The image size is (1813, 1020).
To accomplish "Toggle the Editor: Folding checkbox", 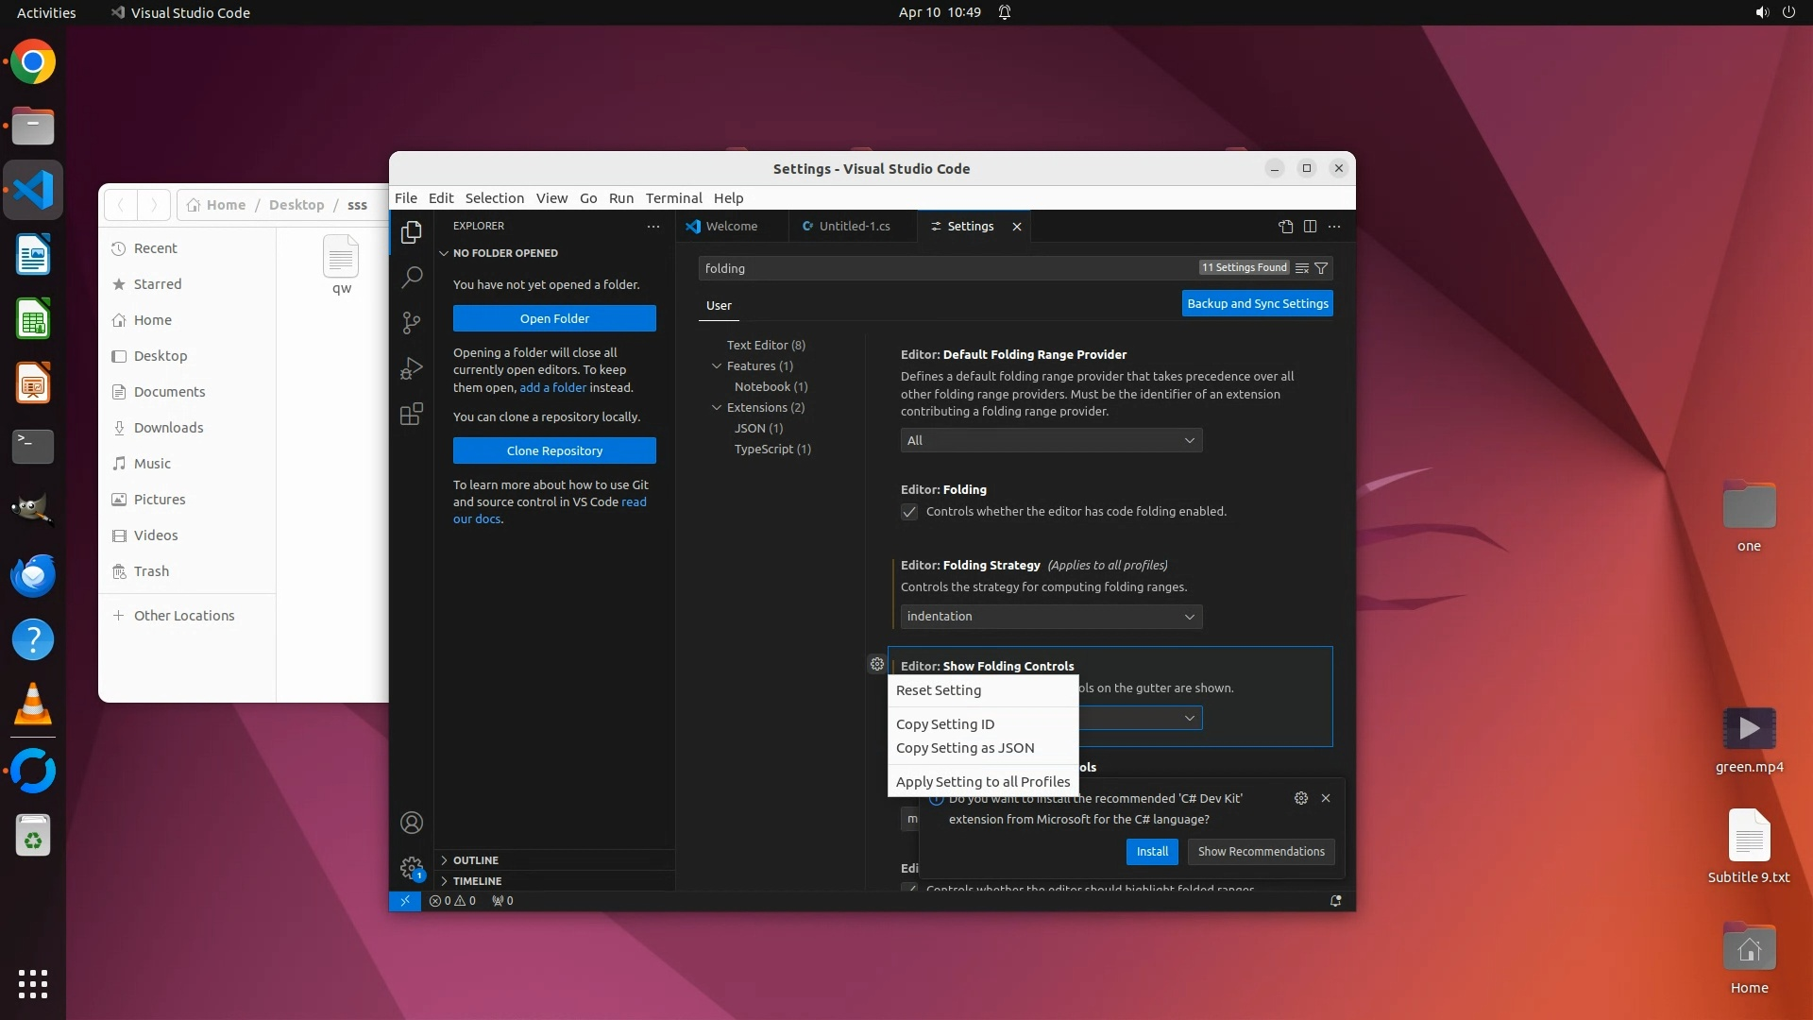I will click(x=909, y=512).
